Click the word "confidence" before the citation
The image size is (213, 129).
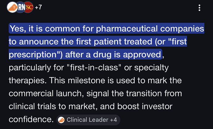[31, 119]
